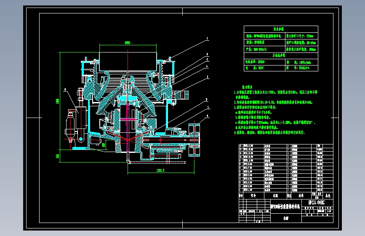The height and width of the screenshot is (236, 365).
Task: Click balloon number 6 at leader end
Action: [207, 54]
